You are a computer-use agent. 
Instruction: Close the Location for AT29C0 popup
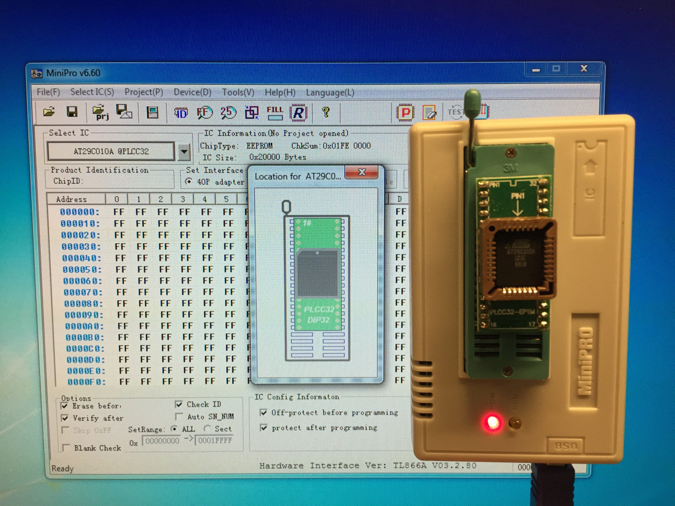tap(362, 172)
